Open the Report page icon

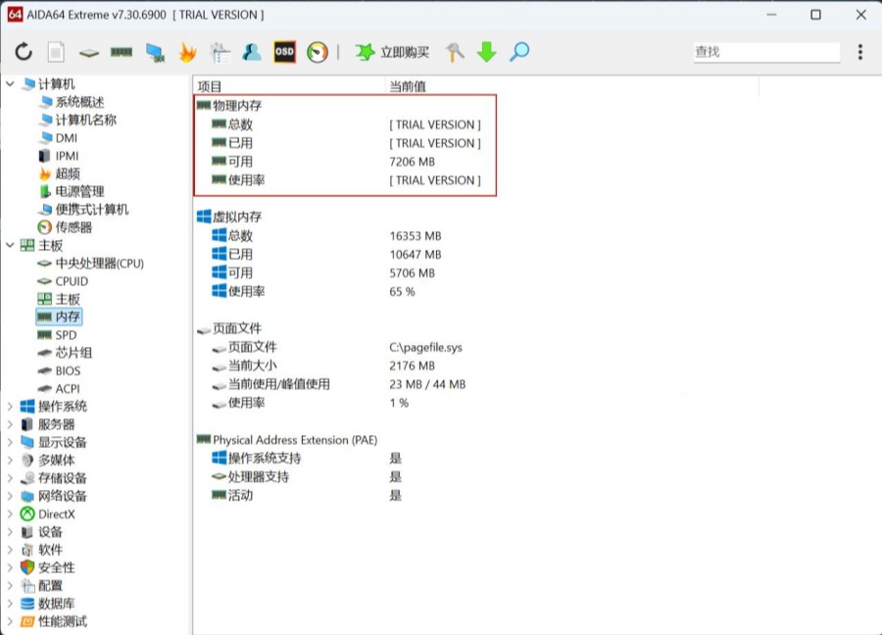pyautogui.click(x=56, y=52)
